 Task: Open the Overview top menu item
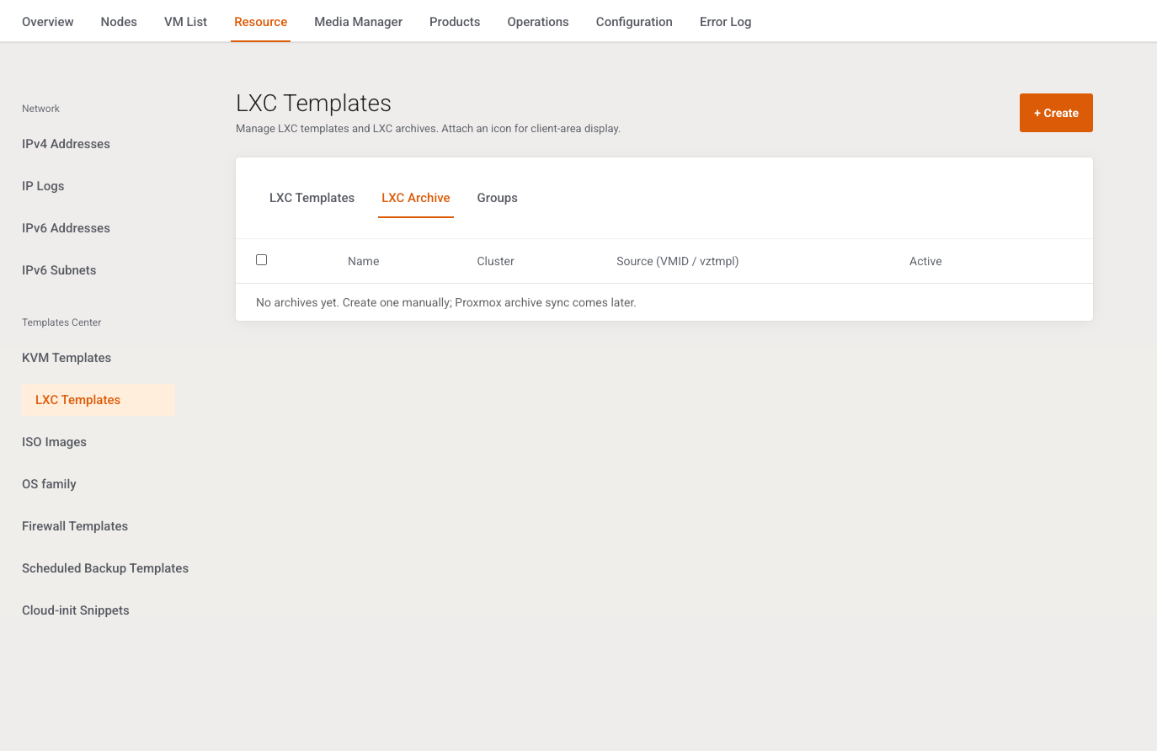point(47,22)
